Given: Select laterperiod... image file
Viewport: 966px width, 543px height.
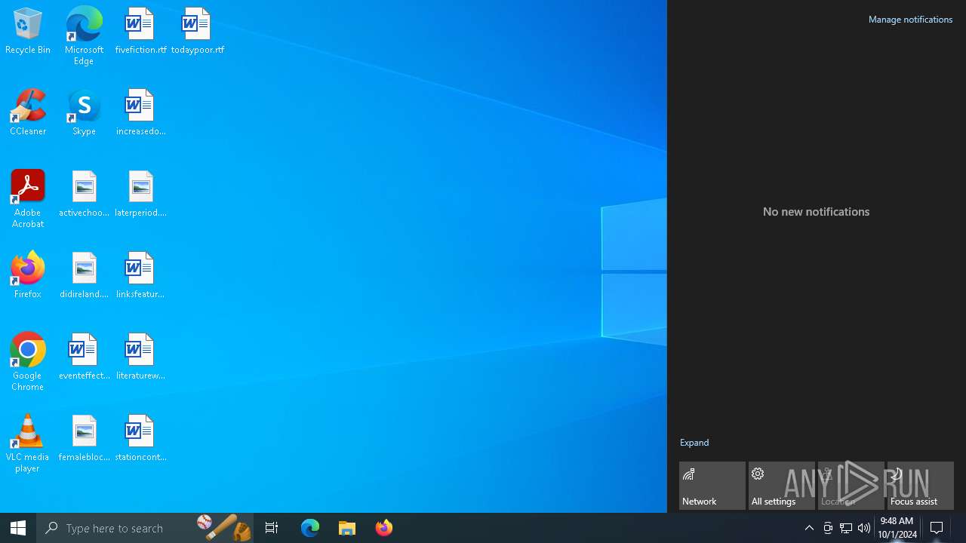Looking at the screenshot, I should 140,194.
